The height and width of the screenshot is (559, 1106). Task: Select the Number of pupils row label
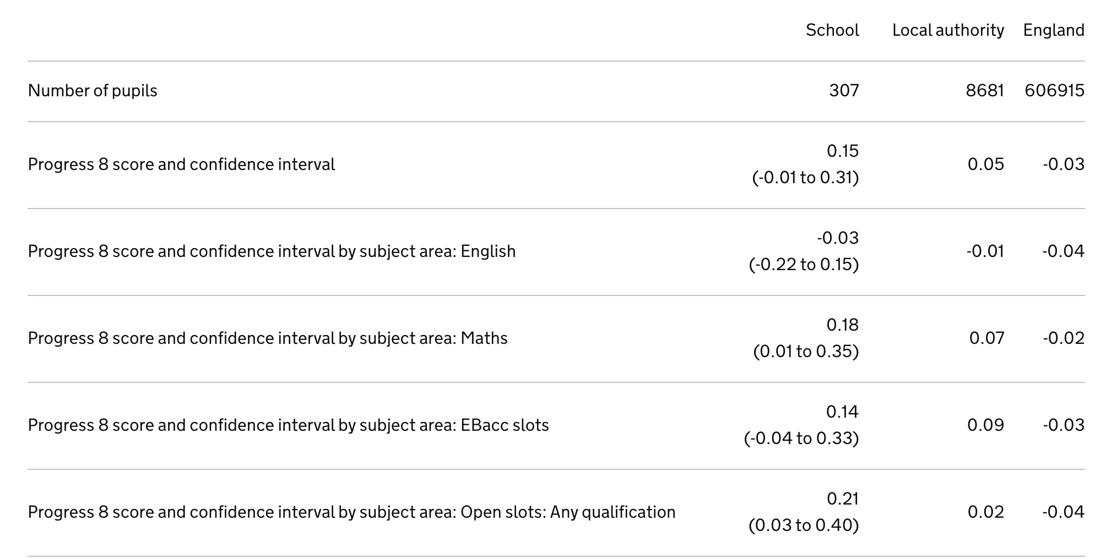93,90
